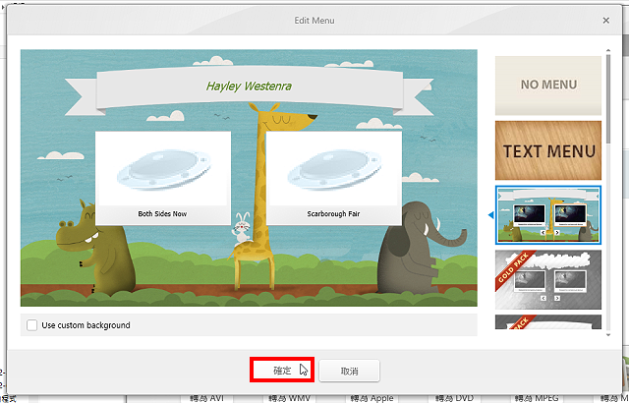Edit the Hayley Westenra title text
Image resolution: width=629 pixels, height=403 pixels.
[249, 86]
